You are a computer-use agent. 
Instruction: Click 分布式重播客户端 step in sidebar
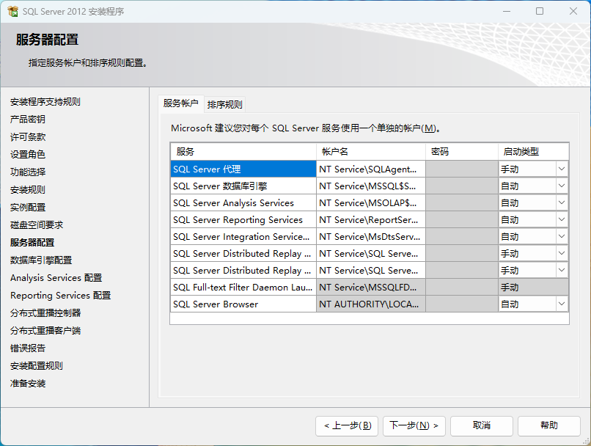click(x=45, y=331)
